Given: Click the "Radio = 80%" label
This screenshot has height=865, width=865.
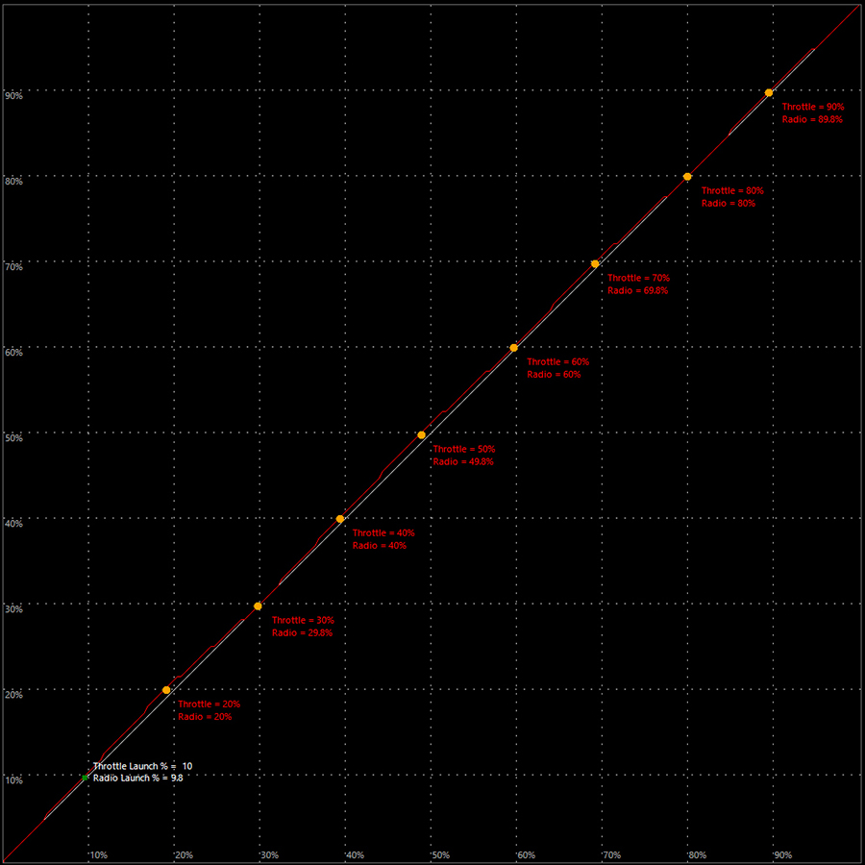Looking at the screenshot, I should tap(729, 204).
